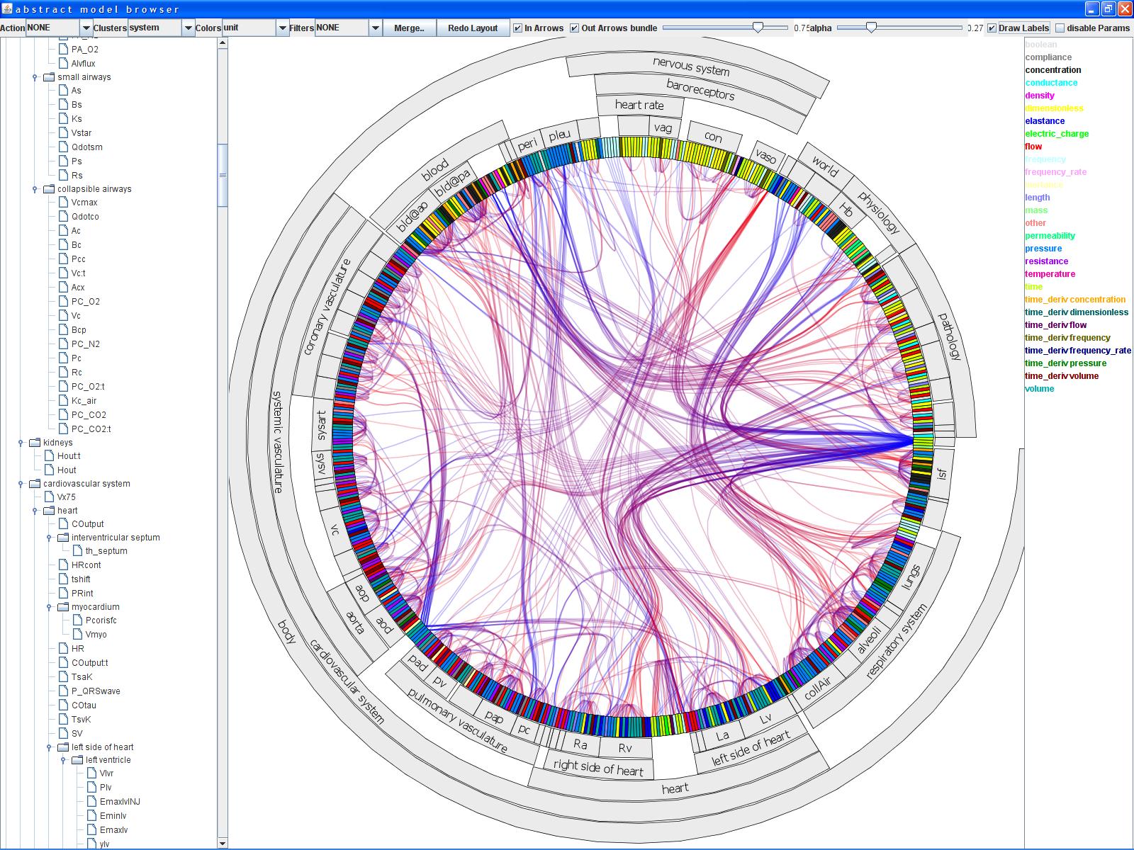Click the left ventricle folder icon
The image size is (1134, 850).
coord(77,760)
